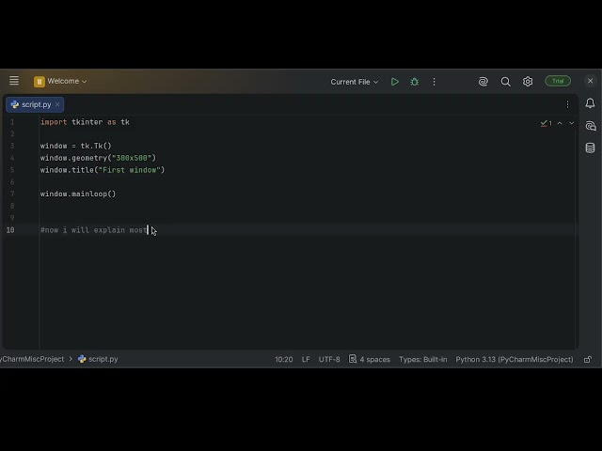Open Notifications bell panel
The height and width of the screenshot is (451, 602).
pos(590,102)
